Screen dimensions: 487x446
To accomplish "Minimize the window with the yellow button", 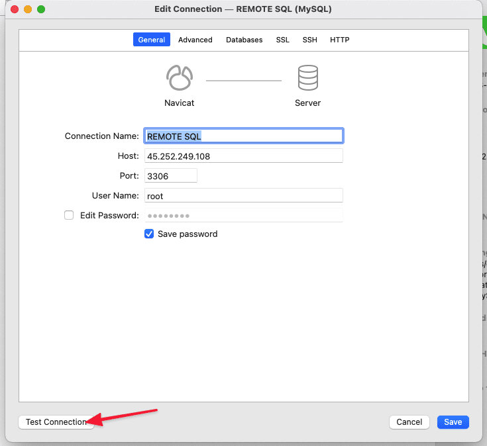I will [27, 10].
